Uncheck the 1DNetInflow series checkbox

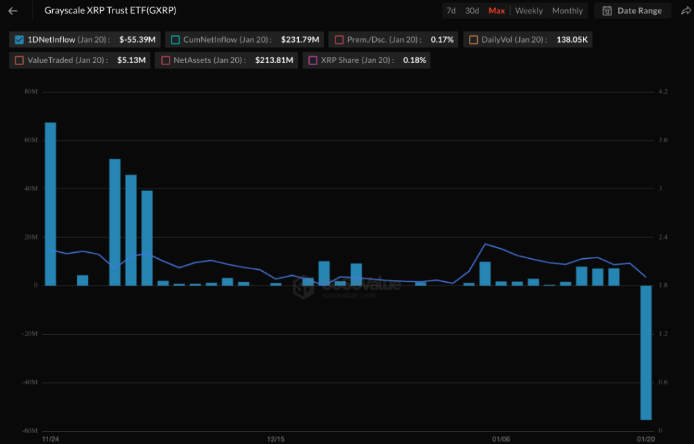coord(19,40)
